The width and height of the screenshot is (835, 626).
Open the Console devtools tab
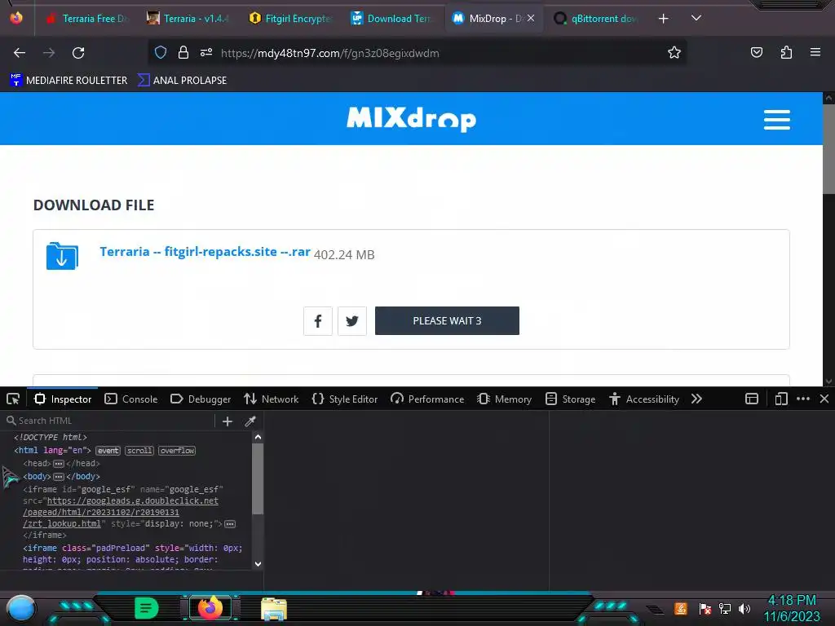coord(131,399)
